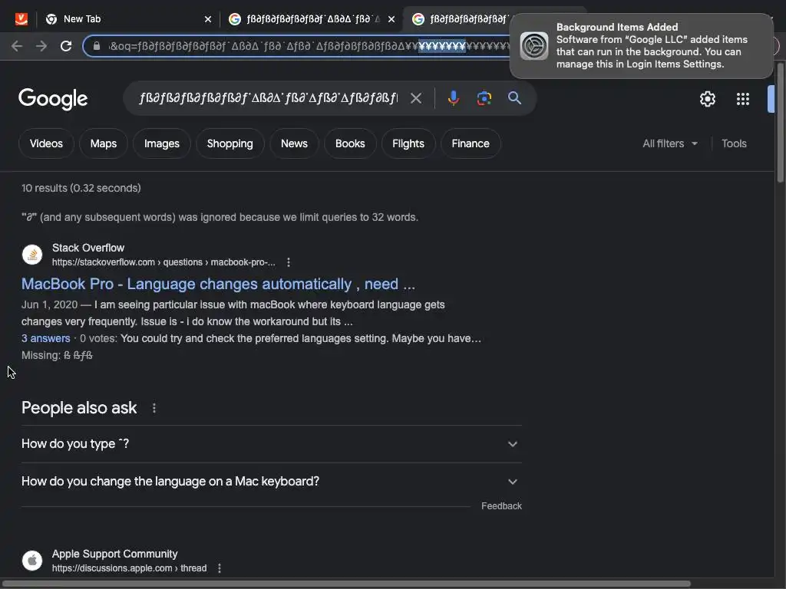Close the second Google search tab
The height and width of the screenshot is (589, 786).
pyautogui.click(x=391, y=19)
